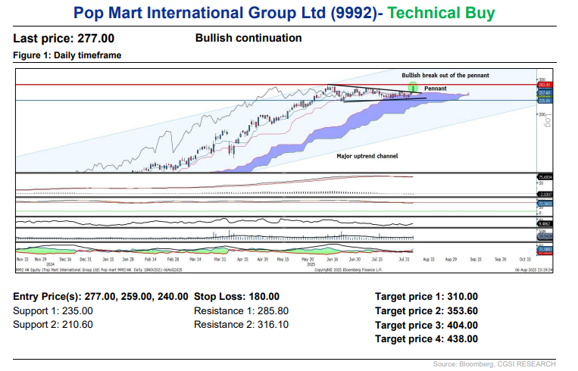Click the "Bullish break out of the pennant" annotation
The width and height of the screenshot is (578, 371).
point(445,75)
